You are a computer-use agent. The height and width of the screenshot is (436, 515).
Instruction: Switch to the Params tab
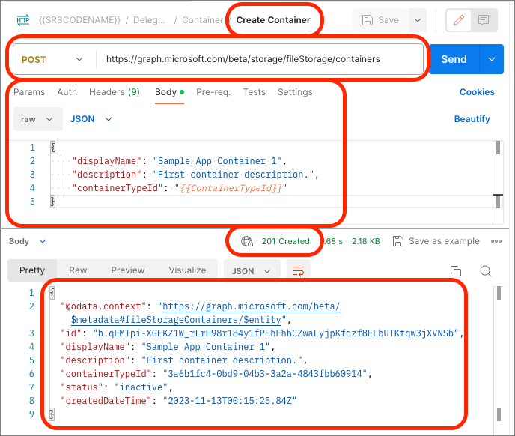tap(29, 92)
